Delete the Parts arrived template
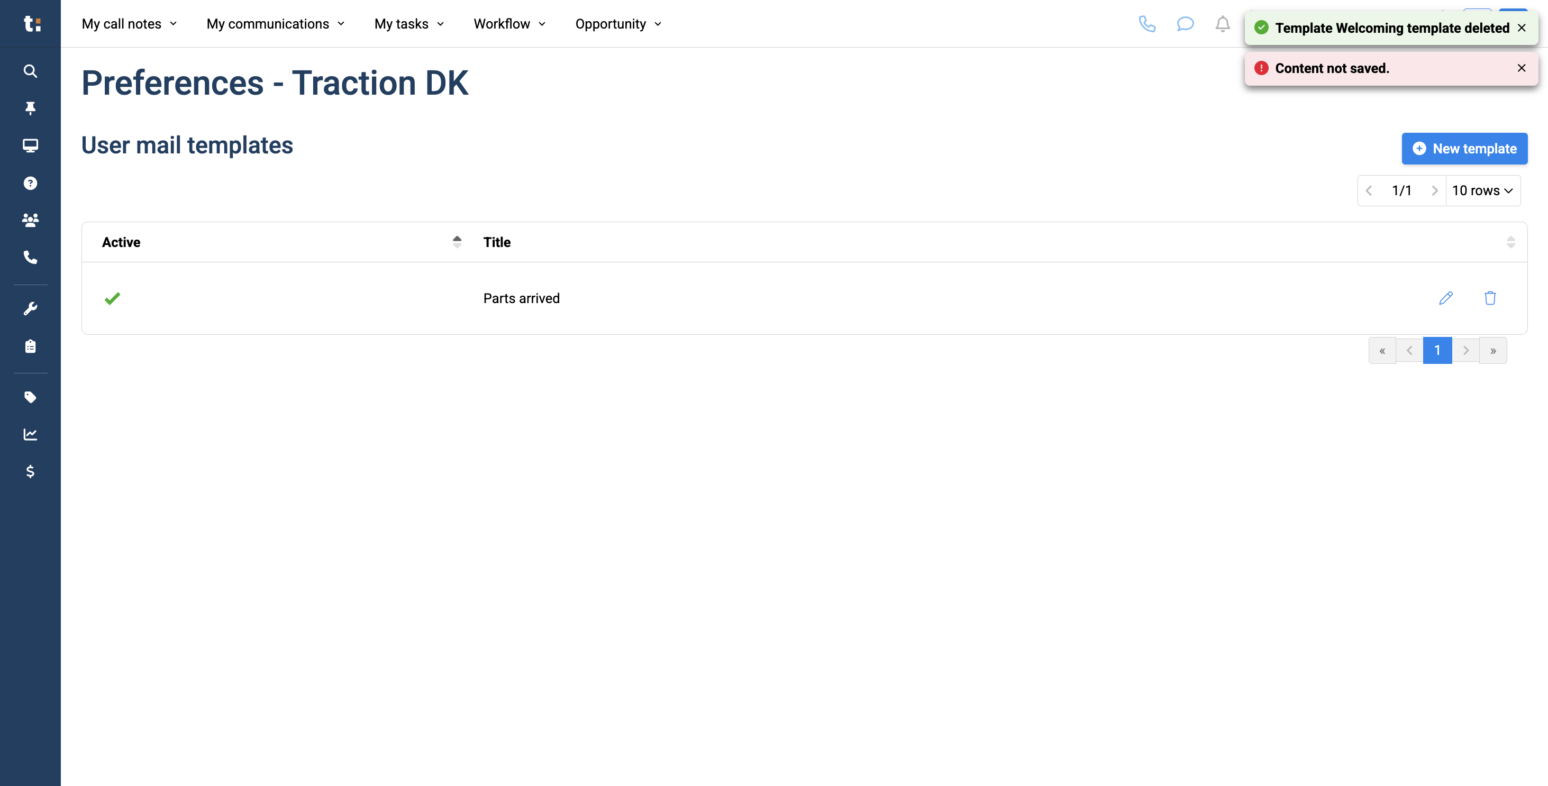This screenshot has width=1548, height=786. (1490, 298)
